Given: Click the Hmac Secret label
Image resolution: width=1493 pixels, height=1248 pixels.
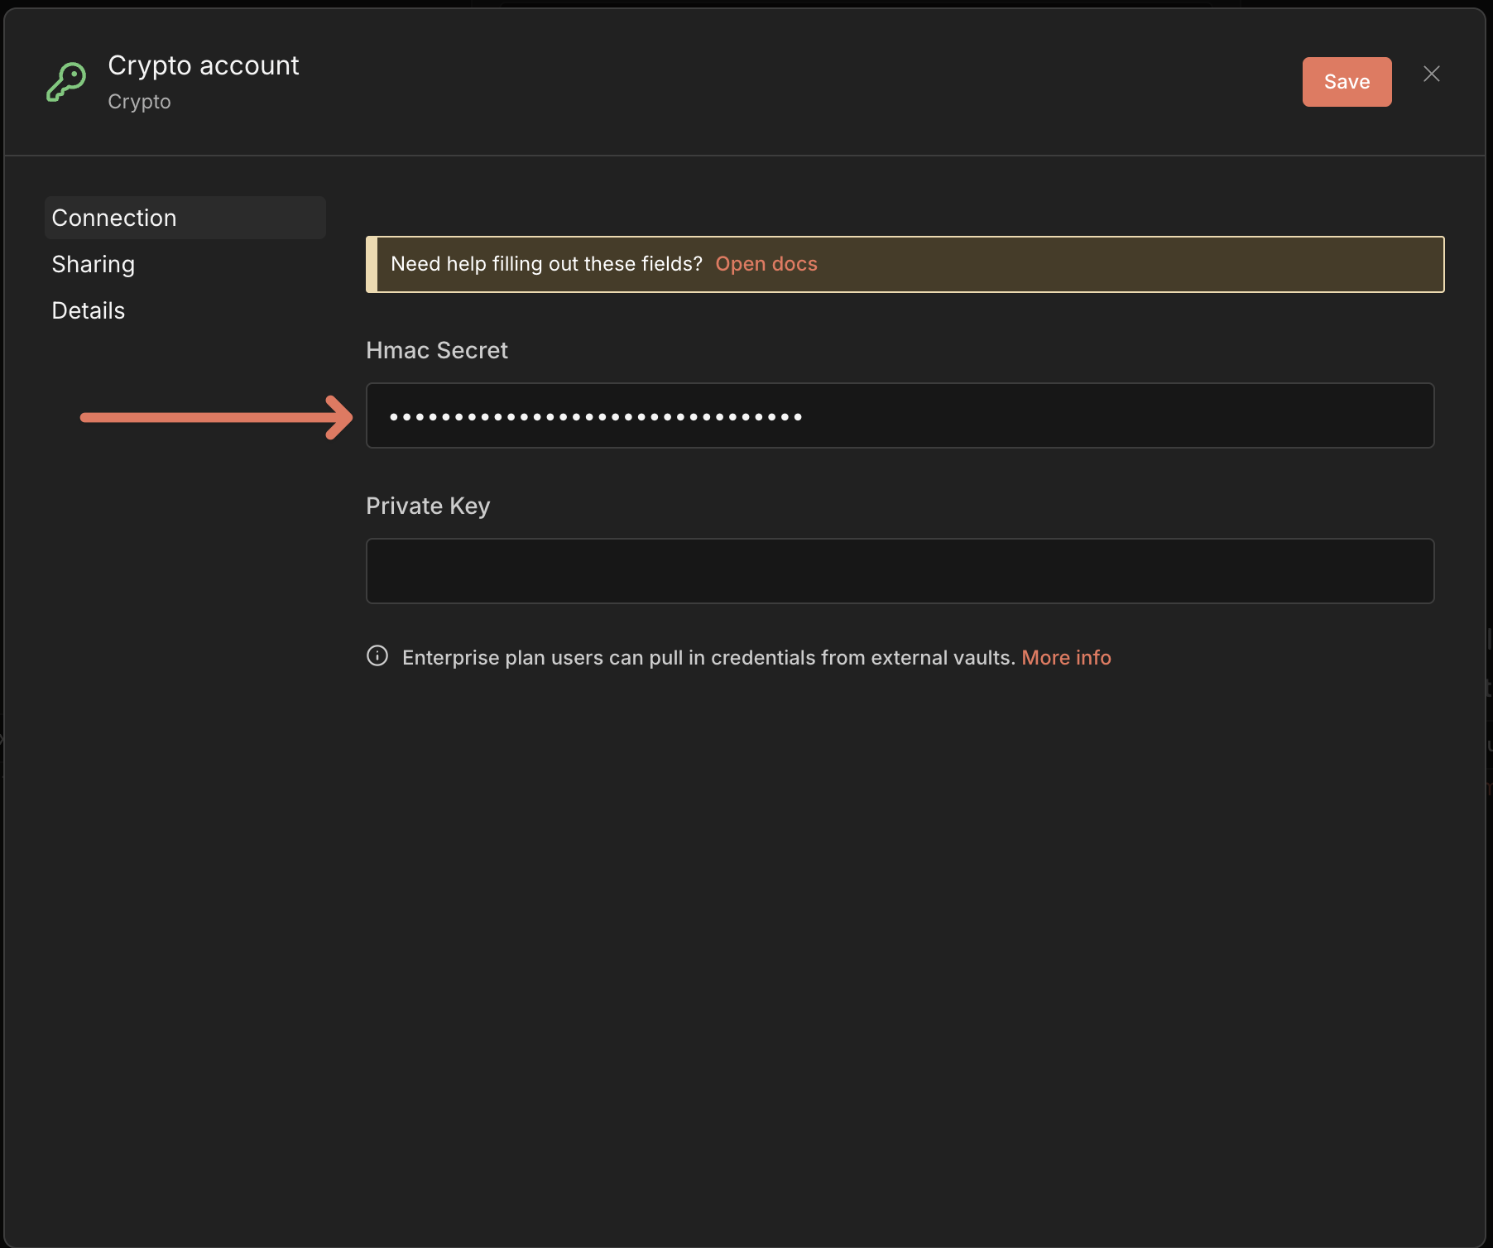Looking at the screenshot, I should (x=436, y=349).
